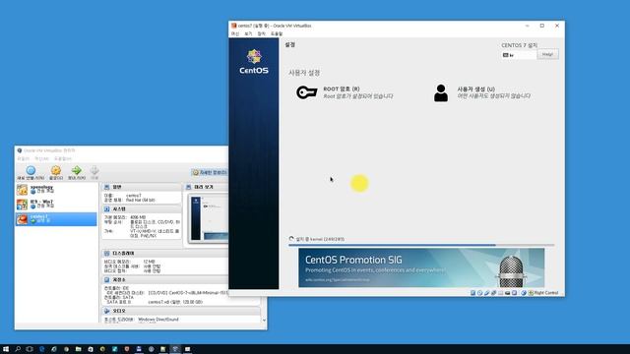
Task: Open first menu in VirtualBox Manager
Action: (24, 159)
